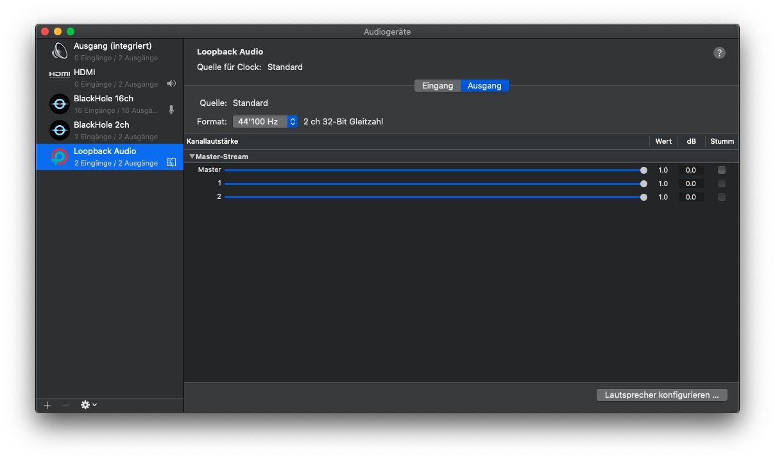Mute channel 1 with its checkbox
The width and height of the screenshot is (775, 460).
[x=722, y=183]
